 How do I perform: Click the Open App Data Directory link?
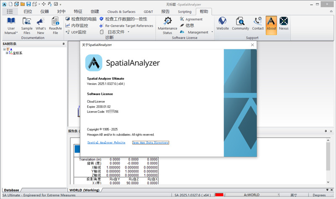[x=151, y=143]
